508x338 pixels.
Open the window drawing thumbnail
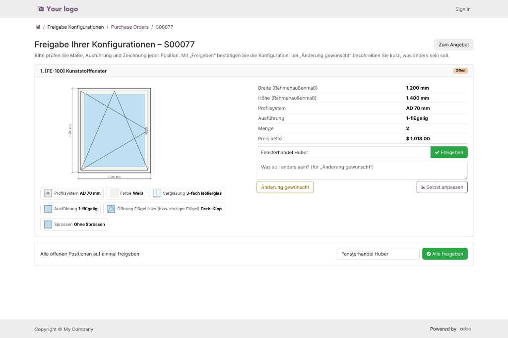click(x=110, y=133)
